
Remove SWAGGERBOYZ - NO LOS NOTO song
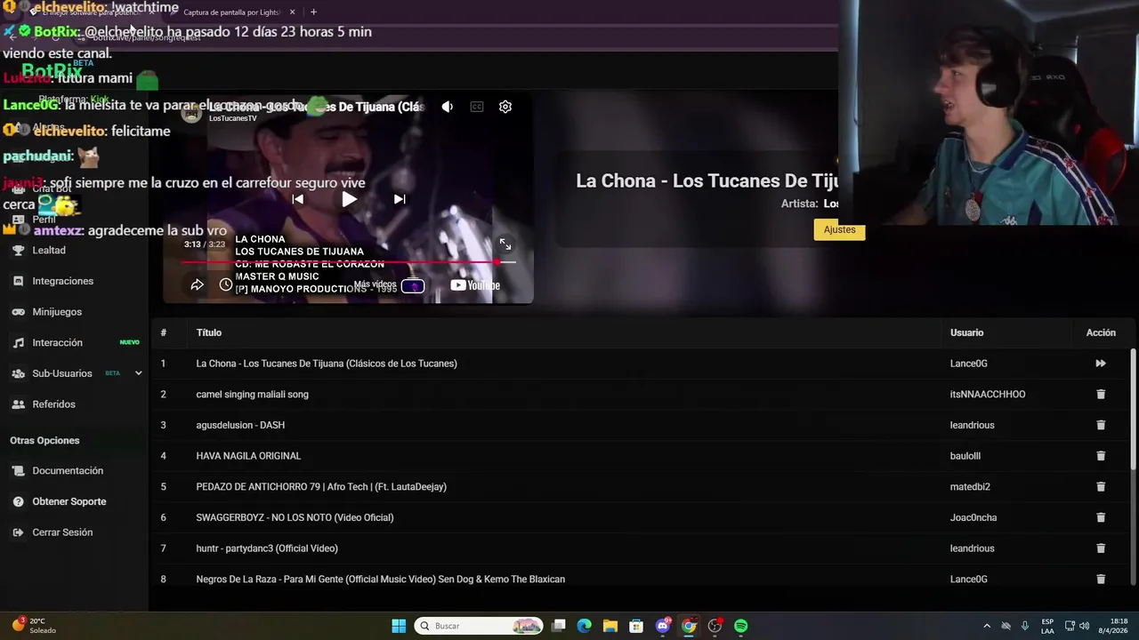(1101, 517)
